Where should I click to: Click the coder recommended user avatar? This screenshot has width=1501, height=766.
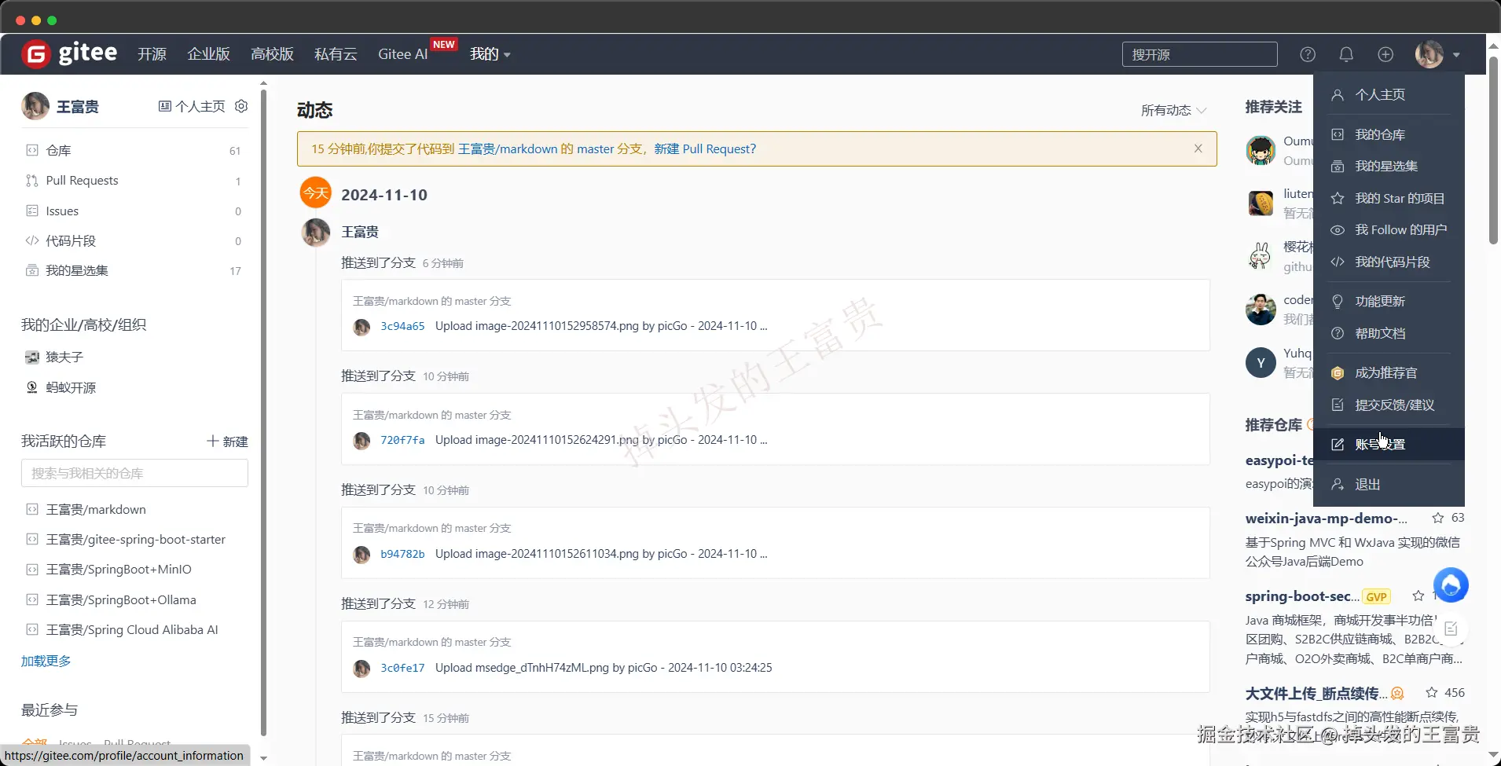point(1261,310)
